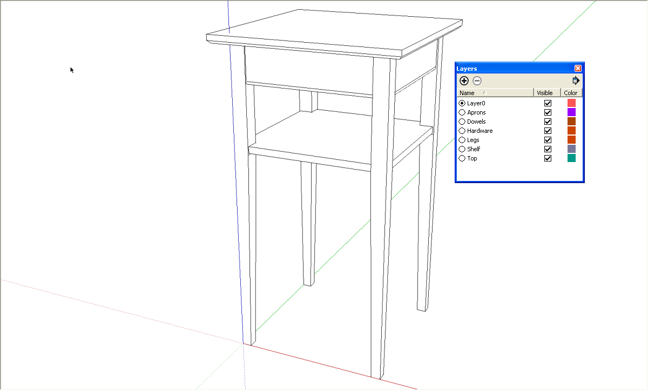This screenshot has height=390, width=648.
Task: Select the Legs layer name
Action: [x=473, y=140]
